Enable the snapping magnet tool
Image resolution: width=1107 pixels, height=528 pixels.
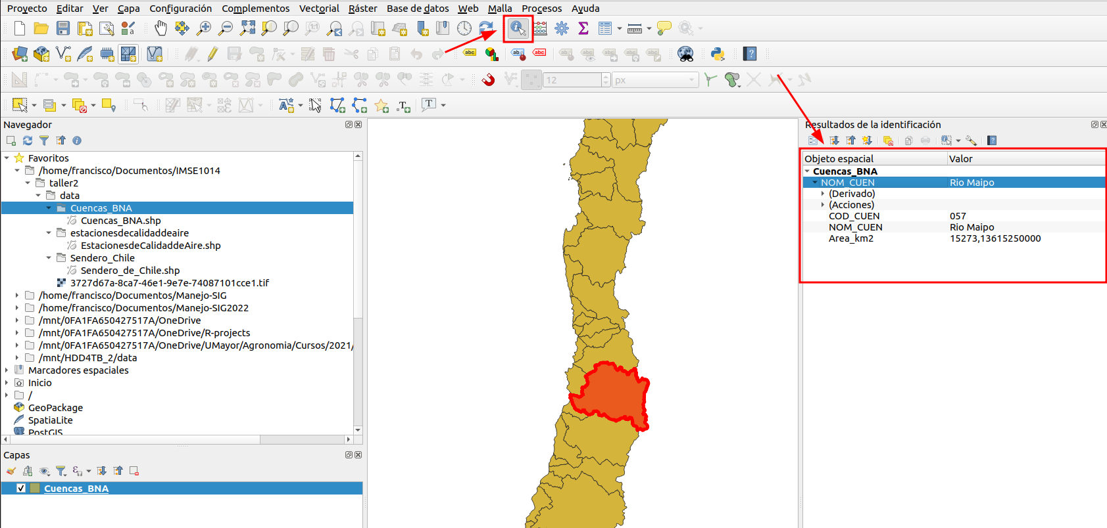[488, 79]
